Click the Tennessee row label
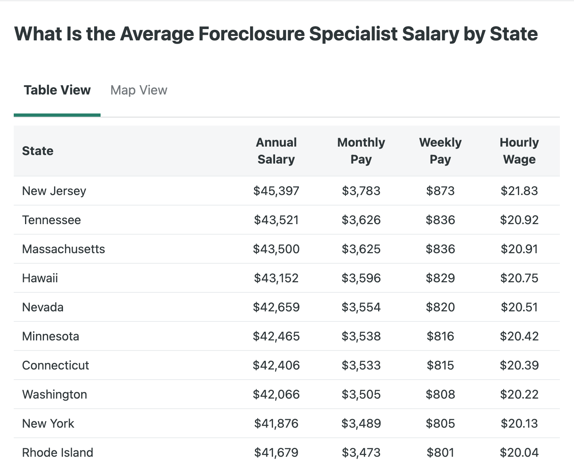The image size is (574, 464). coord(51,220)
